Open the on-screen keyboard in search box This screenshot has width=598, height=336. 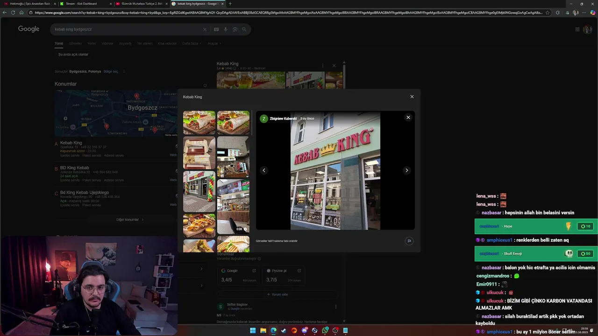(x=216, y=29)
